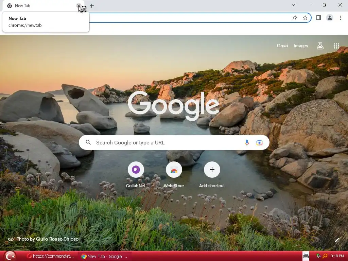Open Search Labs flask icon

(320, 46)
